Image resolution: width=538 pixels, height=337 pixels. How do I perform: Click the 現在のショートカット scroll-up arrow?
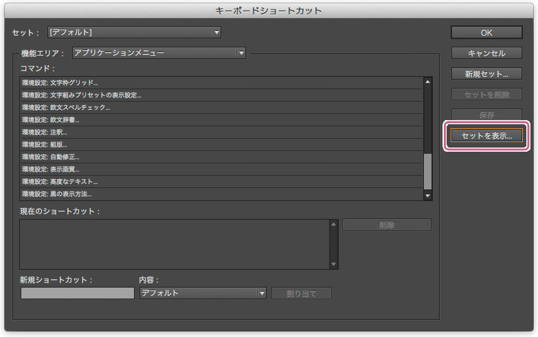tap(333, 224)
